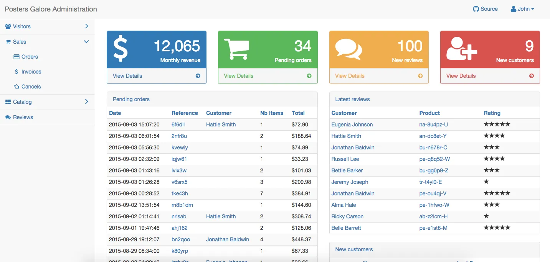
Task: Click the arrow icon in orange View Details
Action: click(420, 76)
